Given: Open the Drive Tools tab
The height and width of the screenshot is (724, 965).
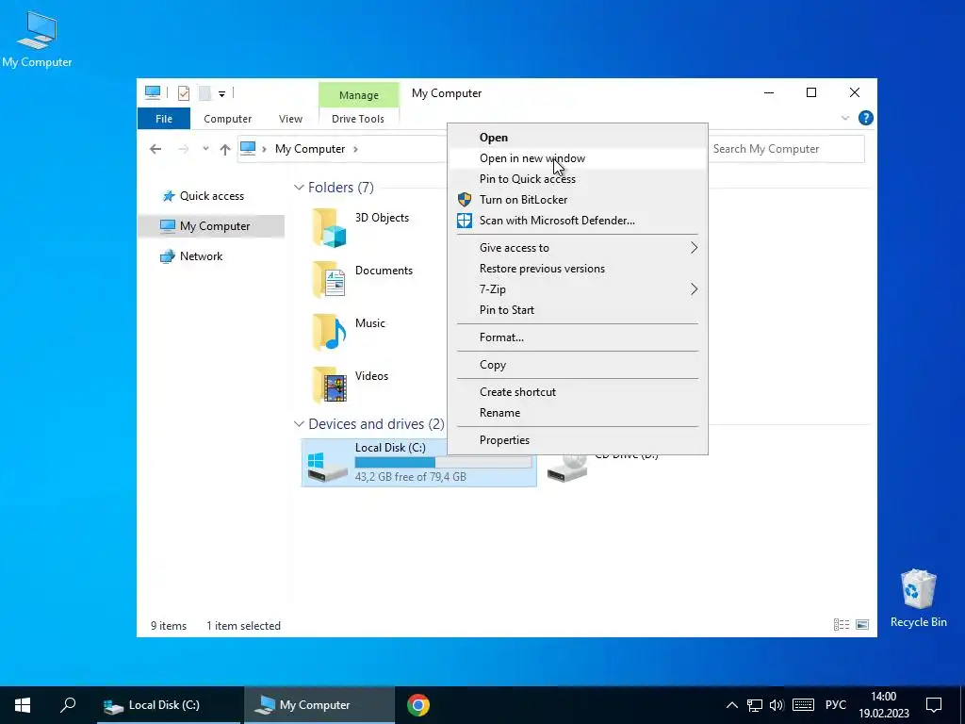Looking at the screenshot, I should (358, 119).
